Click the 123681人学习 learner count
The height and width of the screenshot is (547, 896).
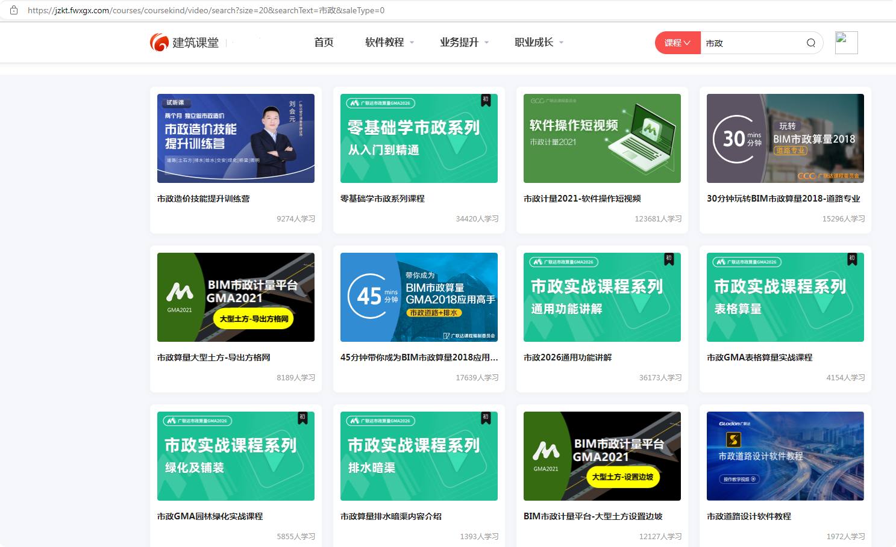[x=658, y=219]
